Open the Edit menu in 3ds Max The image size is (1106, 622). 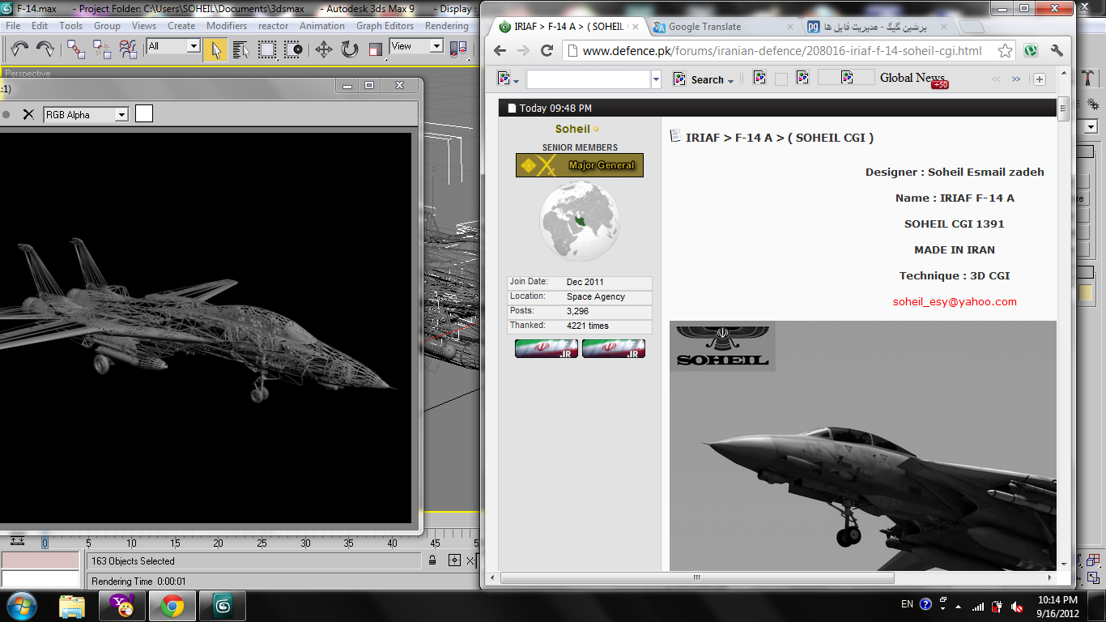coord(40,26)
